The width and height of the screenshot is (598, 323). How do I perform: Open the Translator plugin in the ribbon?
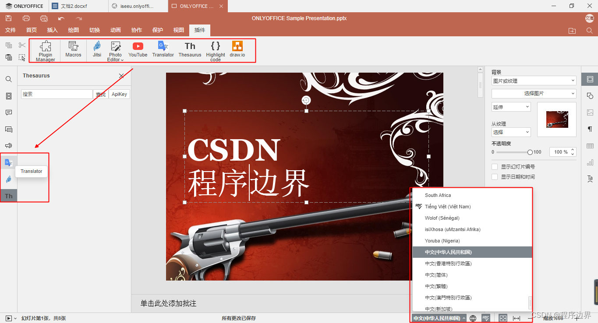point(163,49)
